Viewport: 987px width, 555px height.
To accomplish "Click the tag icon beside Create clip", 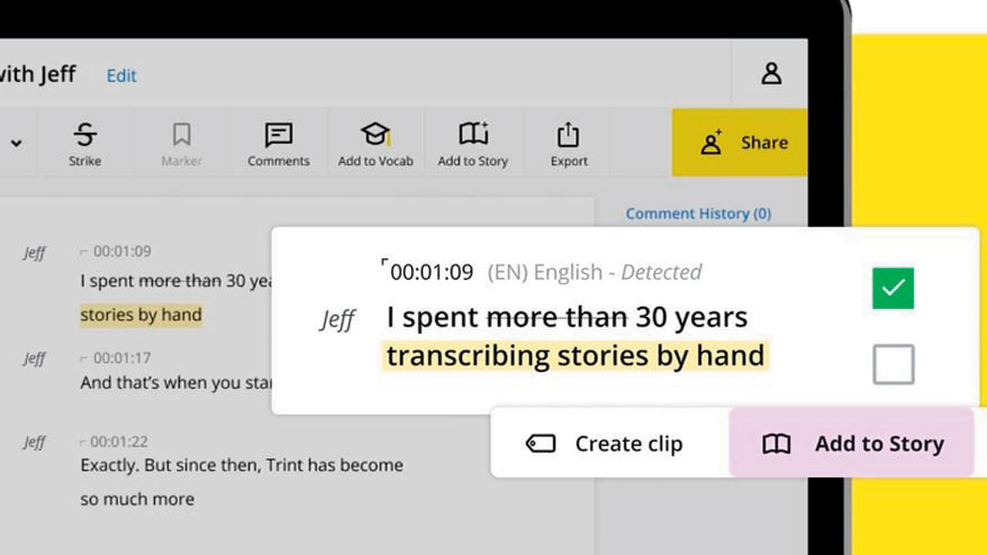I will coord(541,444).
